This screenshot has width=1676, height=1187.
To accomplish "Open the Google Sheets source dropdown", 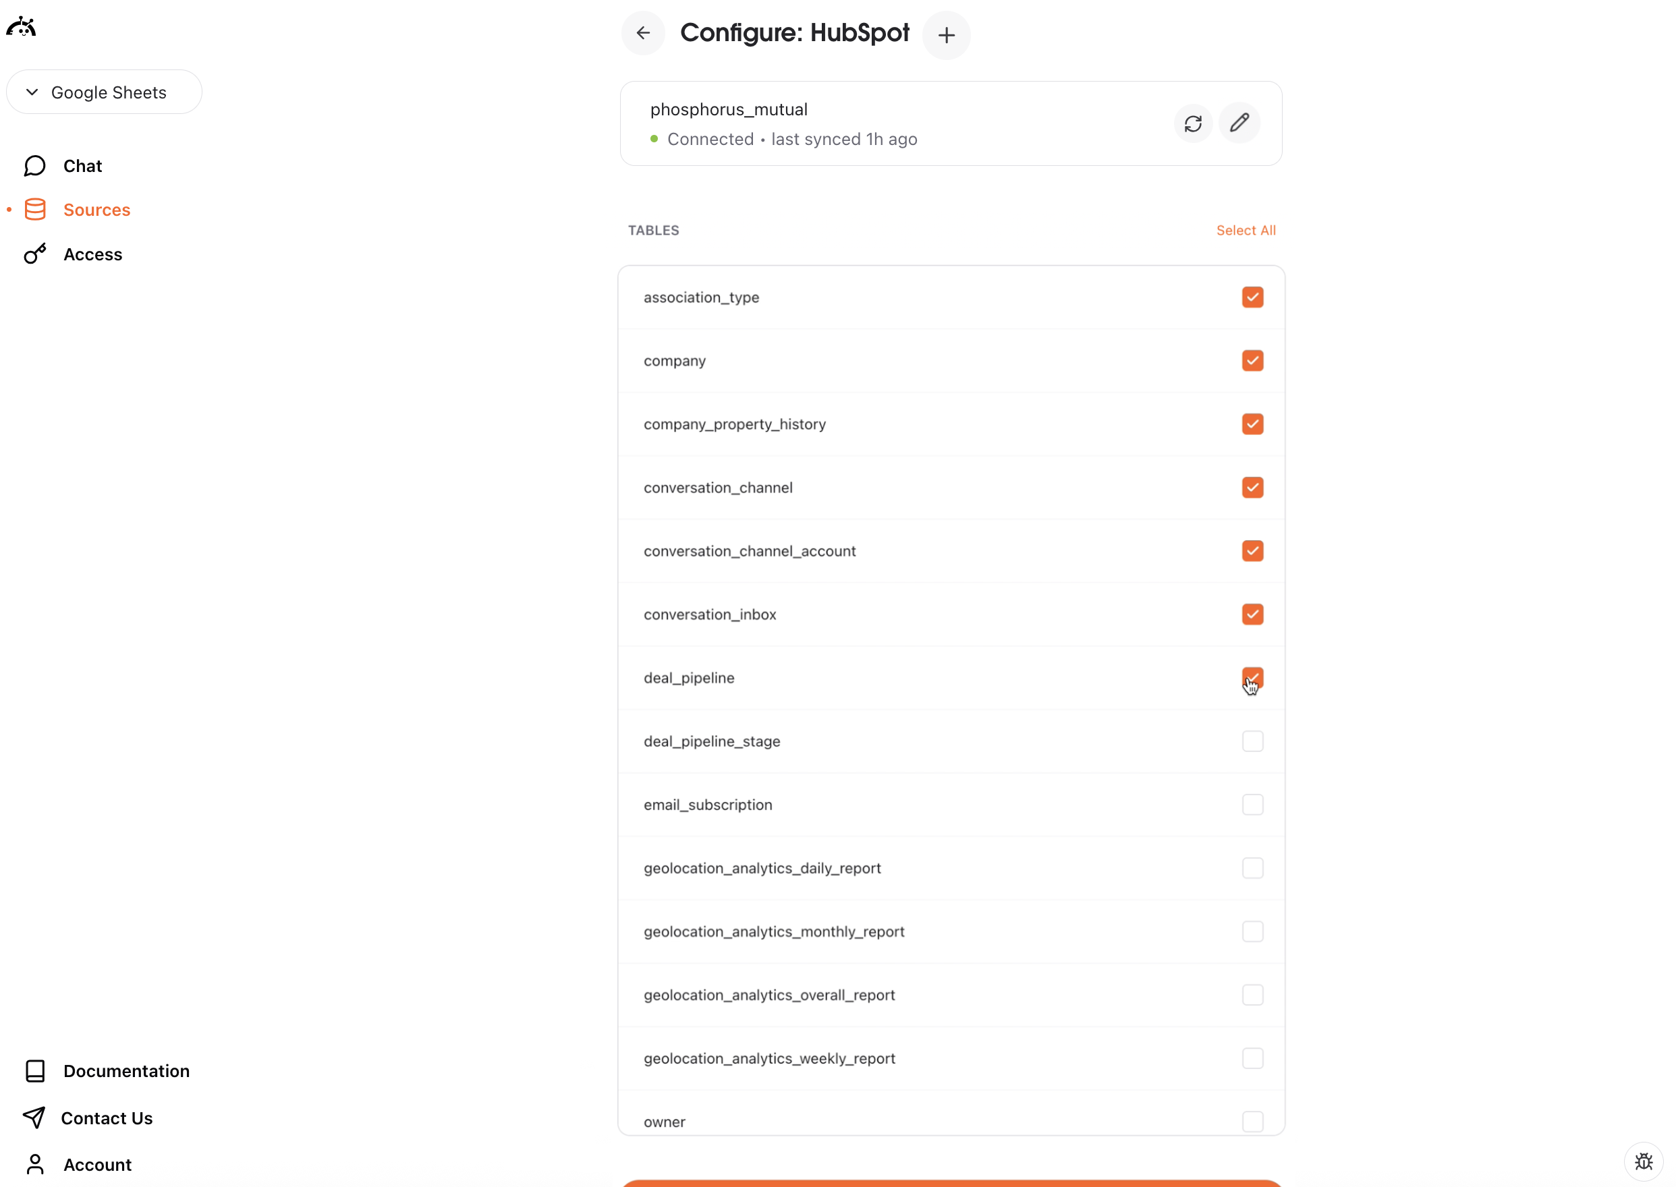I will (104, 92).
